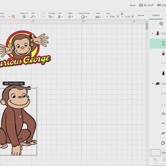Select the smile outline layer thumbnail
166x166 pixels.
click(163, 104)
